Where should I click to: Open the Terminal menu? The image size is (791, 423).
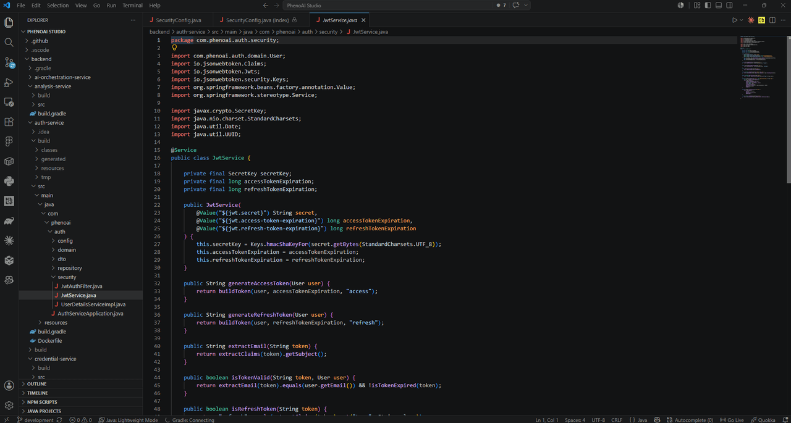pyautogui.click(x=132, y=6)
